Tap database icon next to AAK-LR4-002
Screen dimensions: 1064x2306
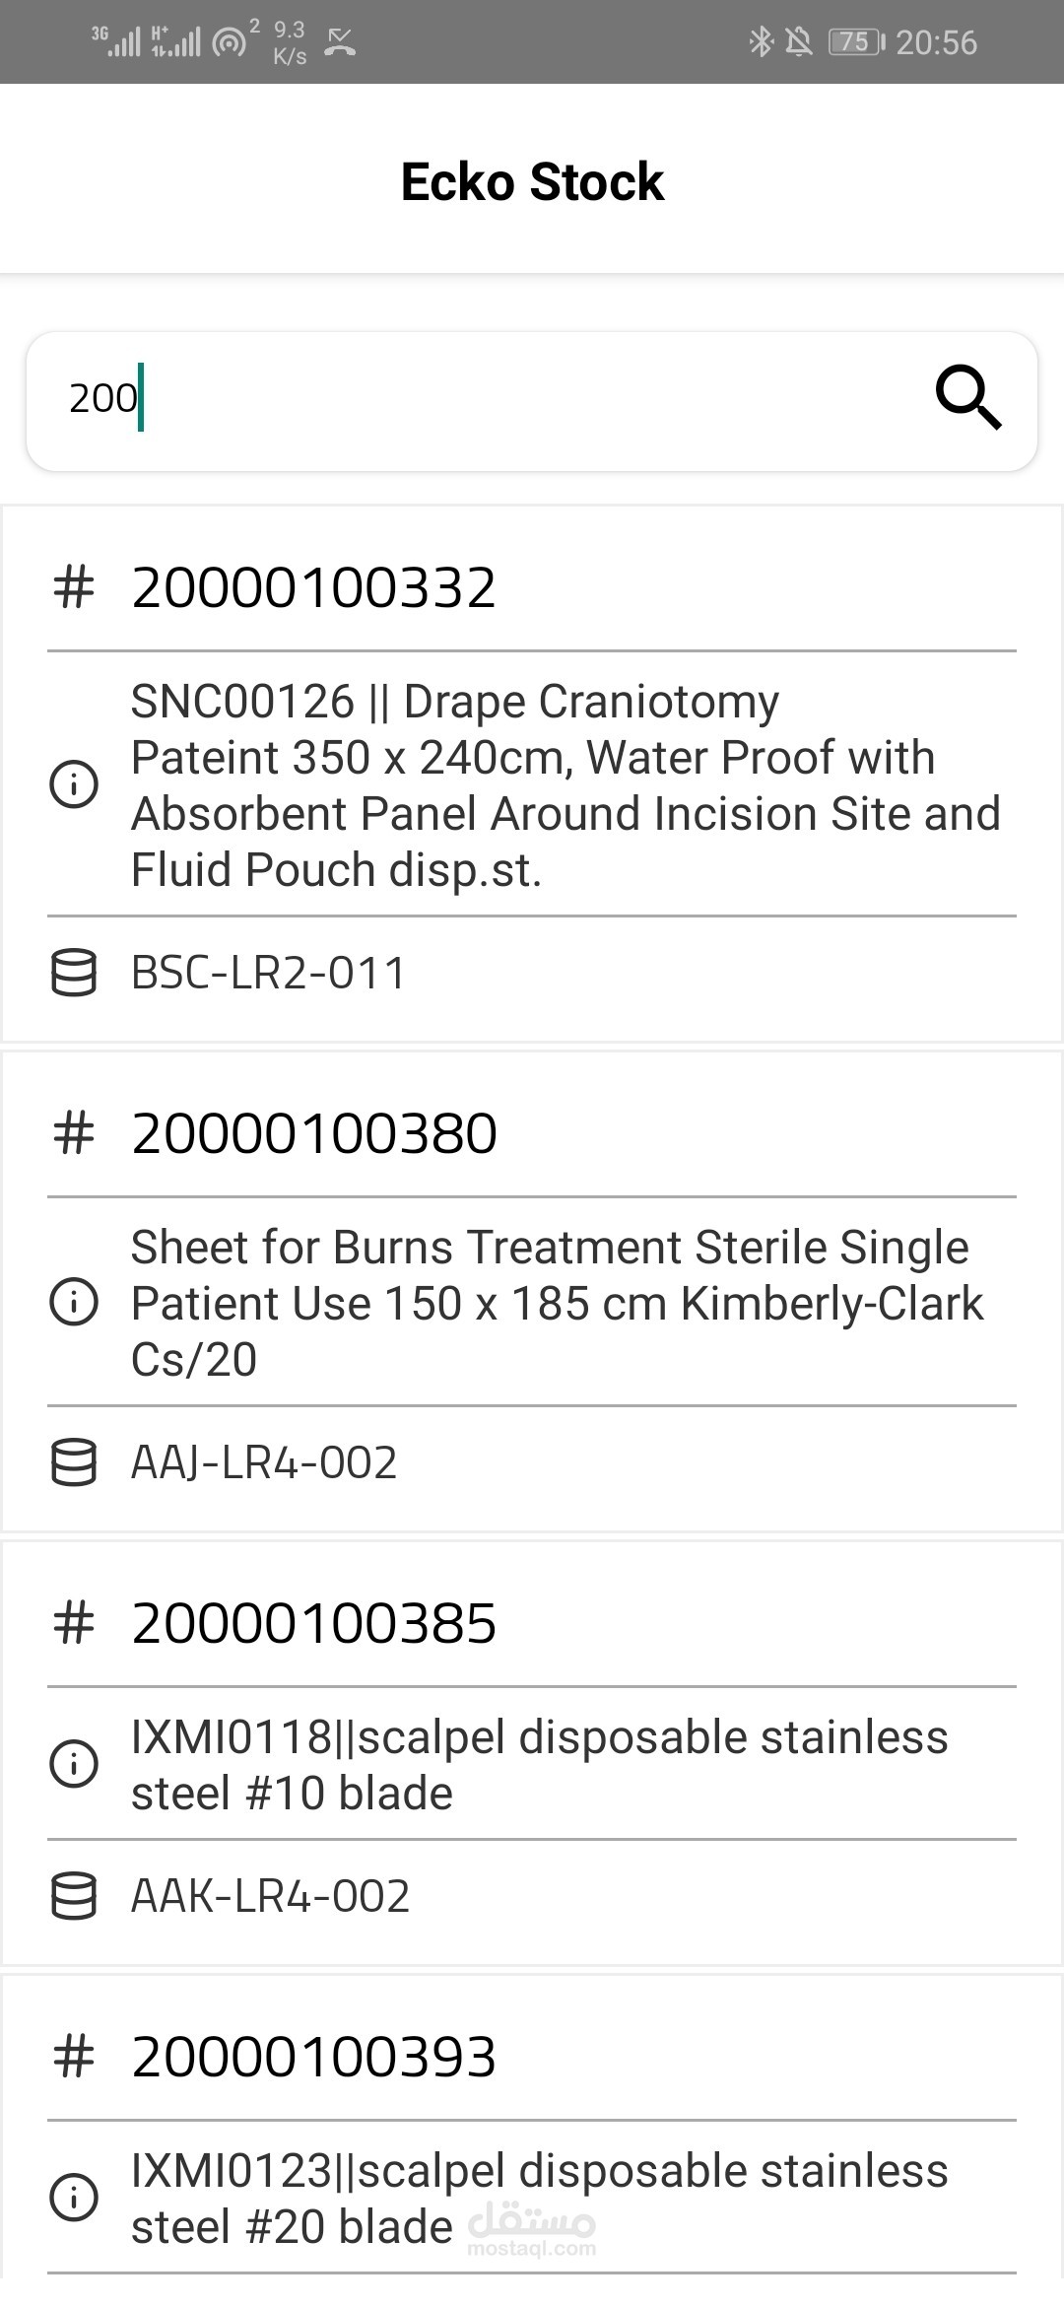click(74, 1896)
